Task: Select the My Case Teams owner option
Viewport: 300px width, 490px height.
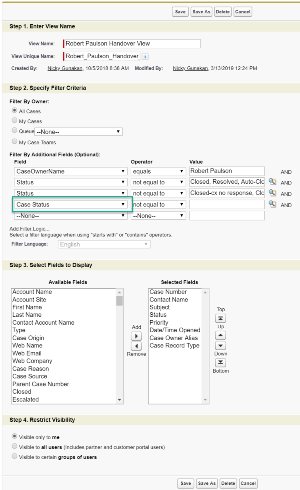Action: click(15, 141)
